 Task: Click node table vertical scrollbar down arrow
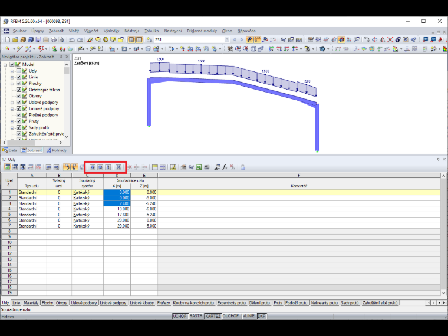pos(443,293)
